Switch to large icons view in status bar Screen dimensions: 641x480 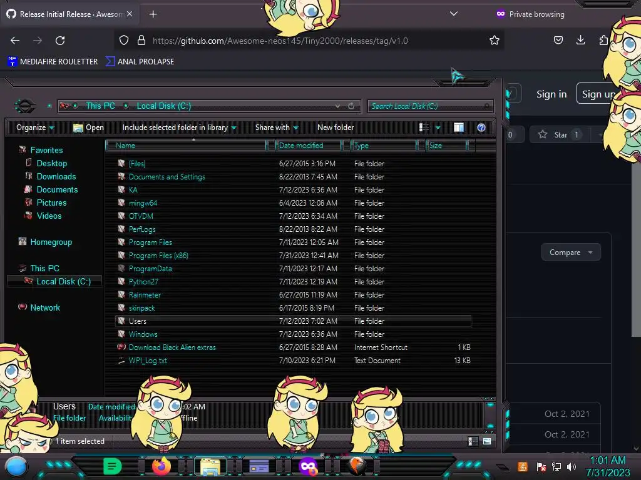tap(487, 441)
